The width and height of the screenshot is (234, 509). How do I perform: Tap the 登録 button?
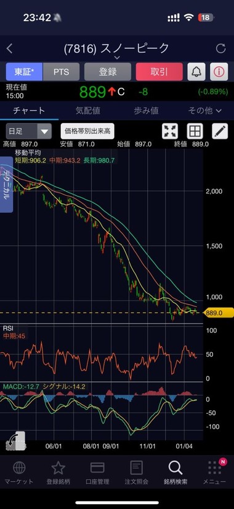tap(108, 72)
